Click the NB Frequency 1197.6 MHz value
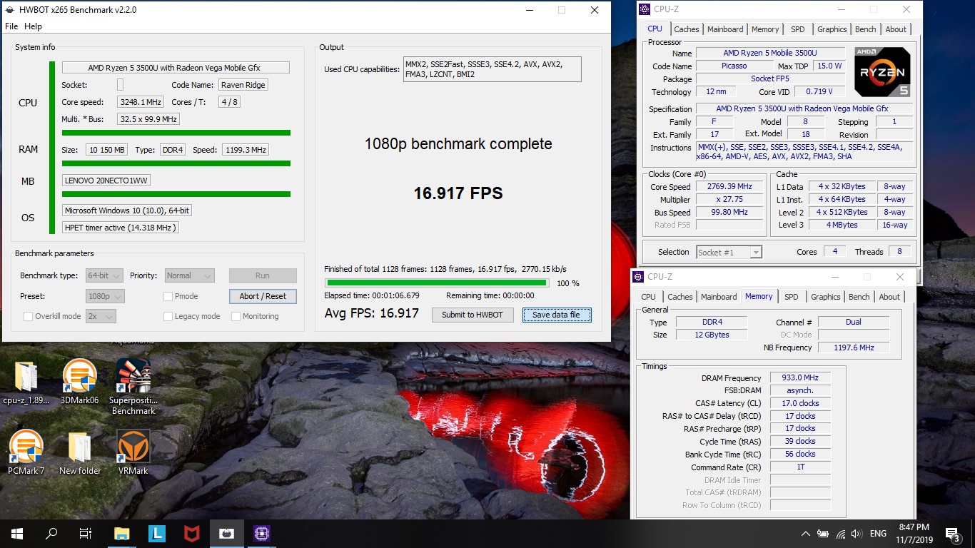Viewport: 975px width, 548px height. pos(854,347)
